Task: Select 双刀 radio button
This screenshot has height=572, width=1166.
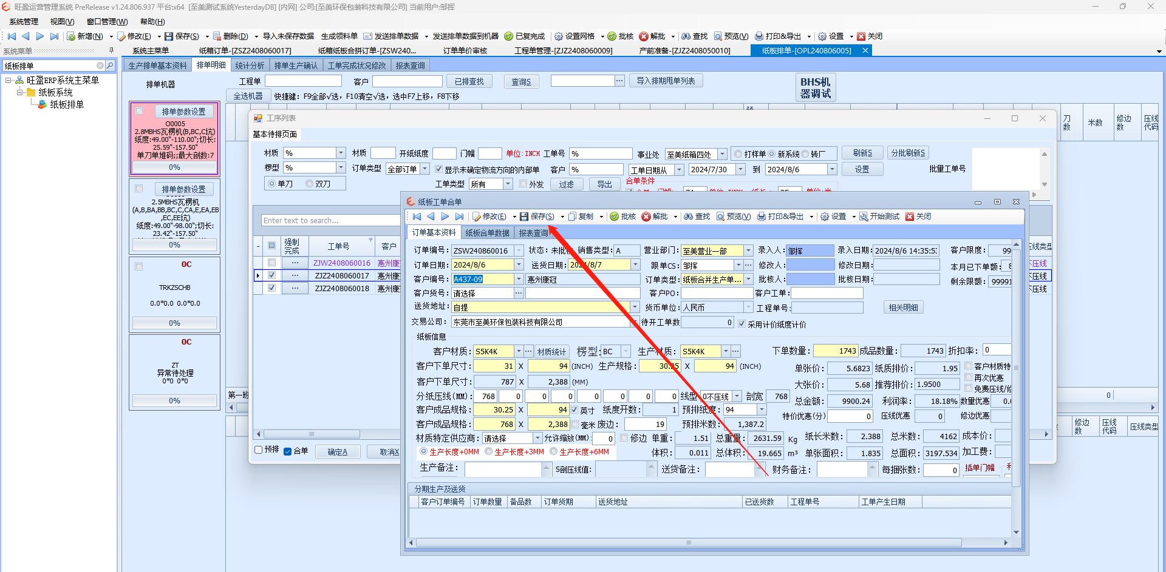Action: click(309, 183)
